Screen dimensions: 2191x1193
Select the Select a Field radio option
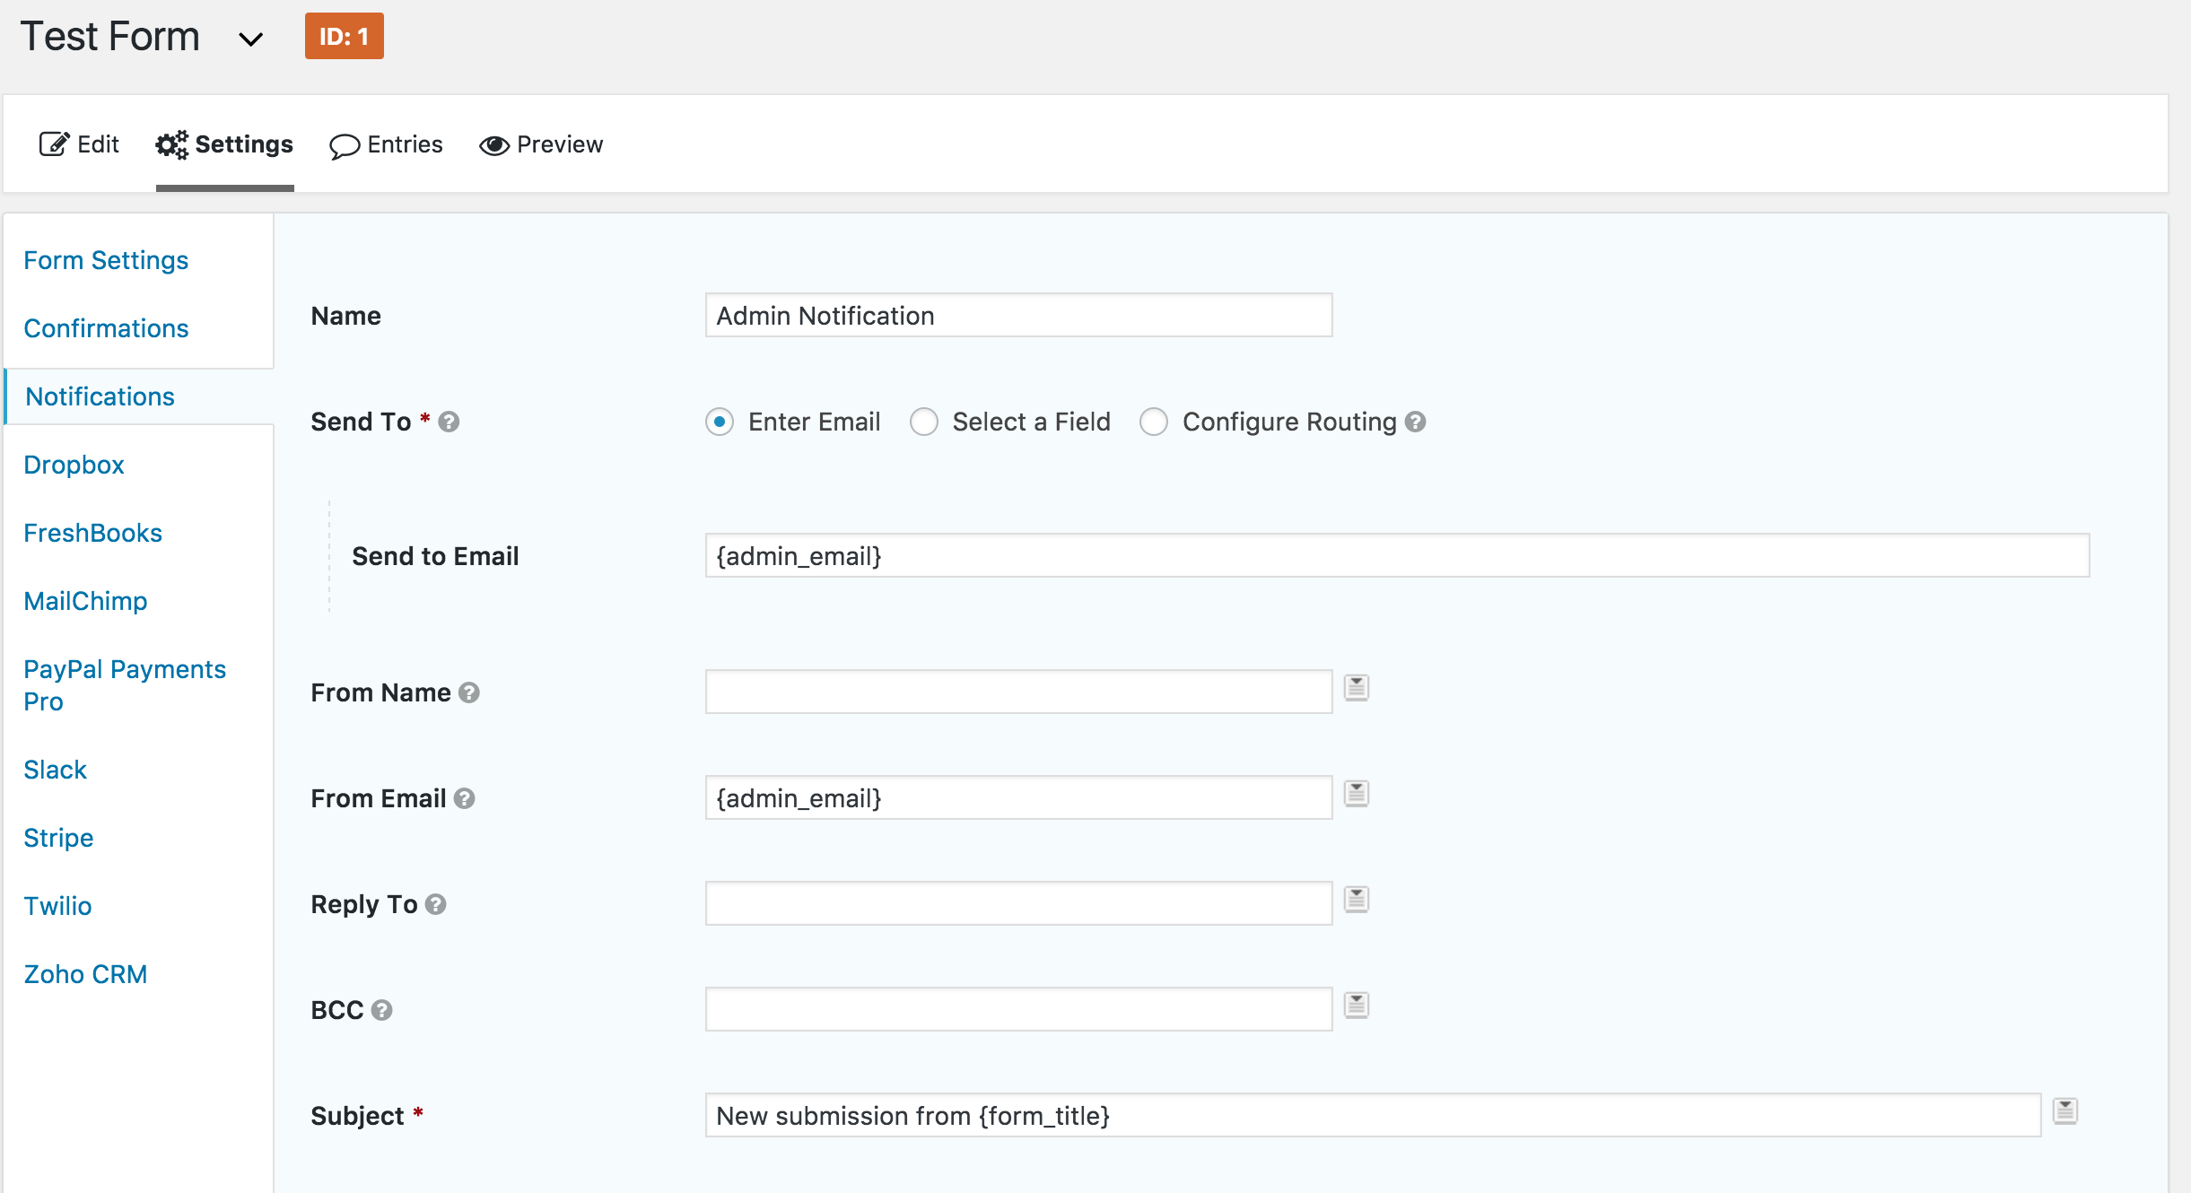[924, 422]
